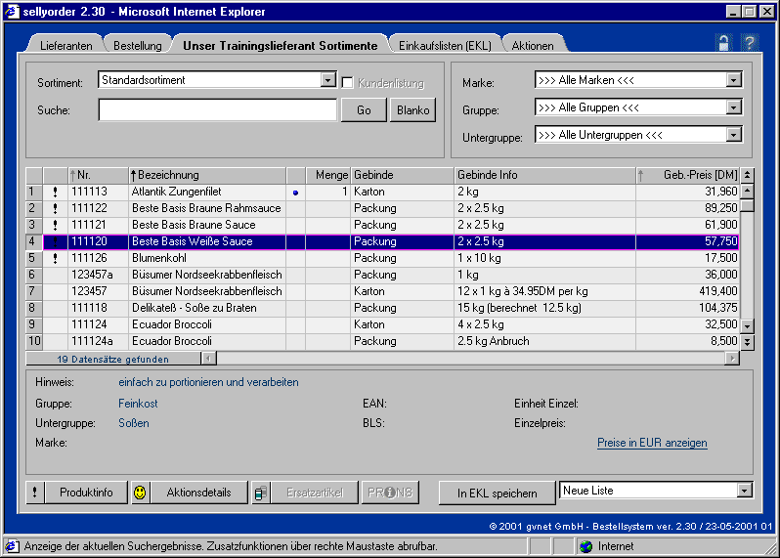Click the icon left of Ersatzartikel
Image resolution: width=780 pixels, height=558 pixels.
(x=261, y=493)
